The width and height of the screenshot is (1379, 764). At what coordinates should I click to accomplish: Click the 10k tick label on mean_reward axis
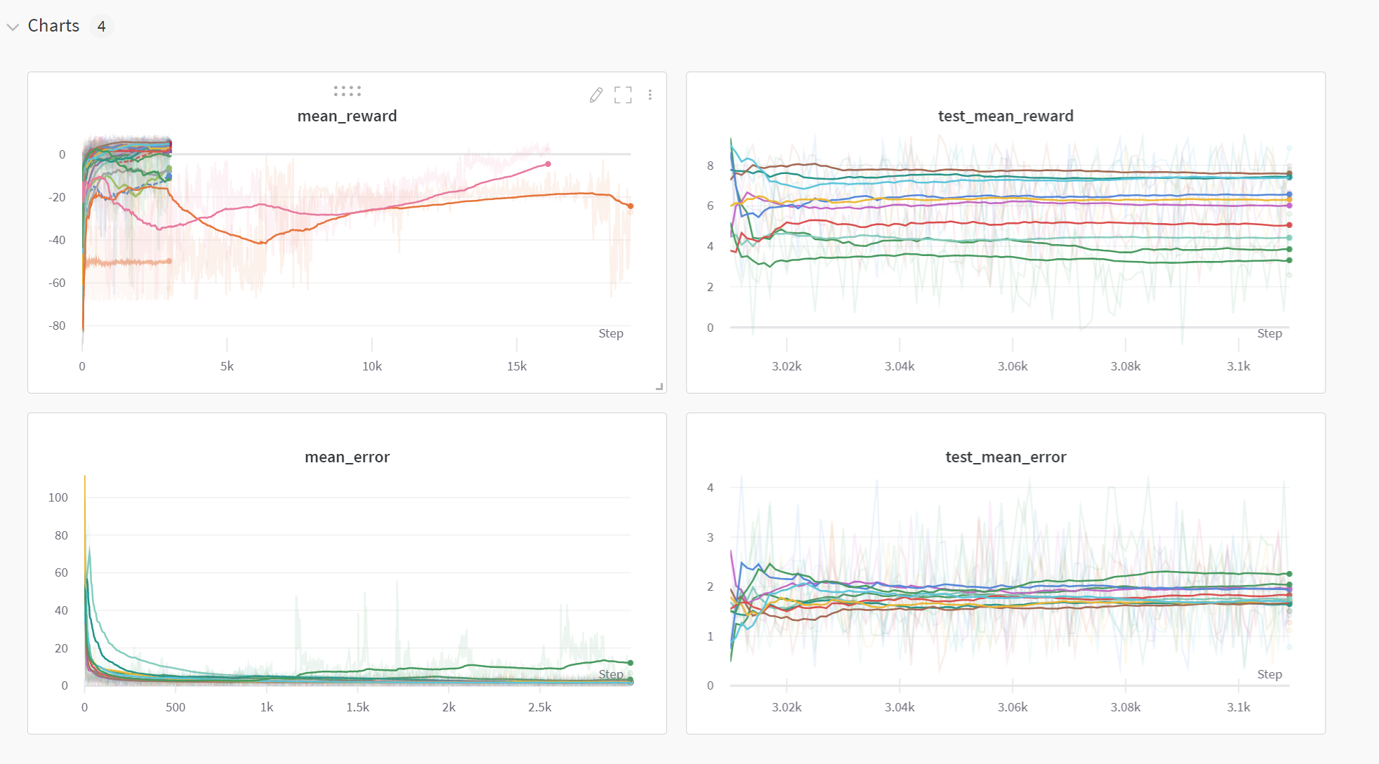(371, 366)
